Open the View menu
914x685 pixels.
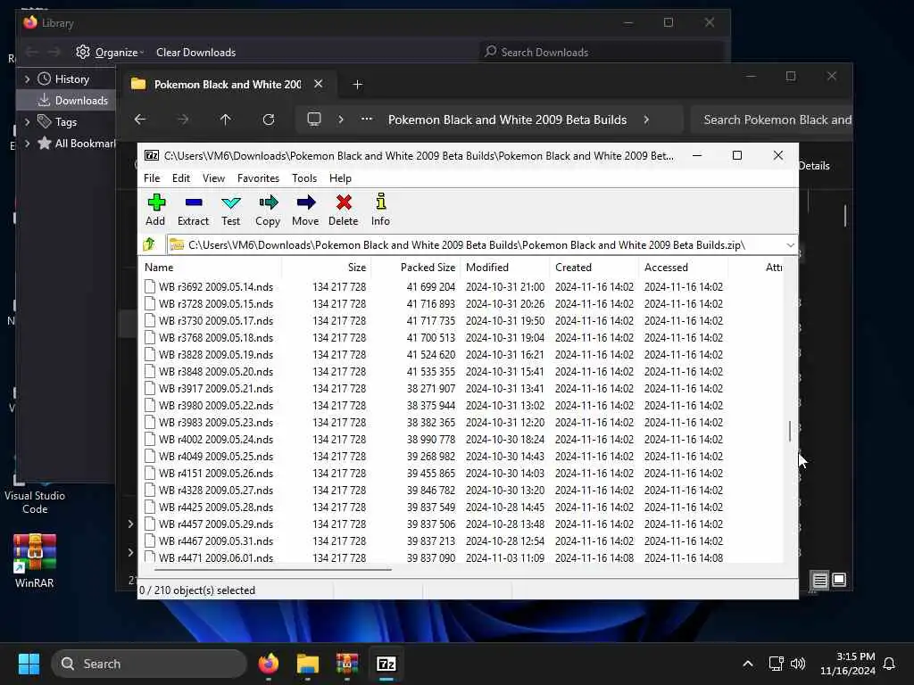point(213,178)
